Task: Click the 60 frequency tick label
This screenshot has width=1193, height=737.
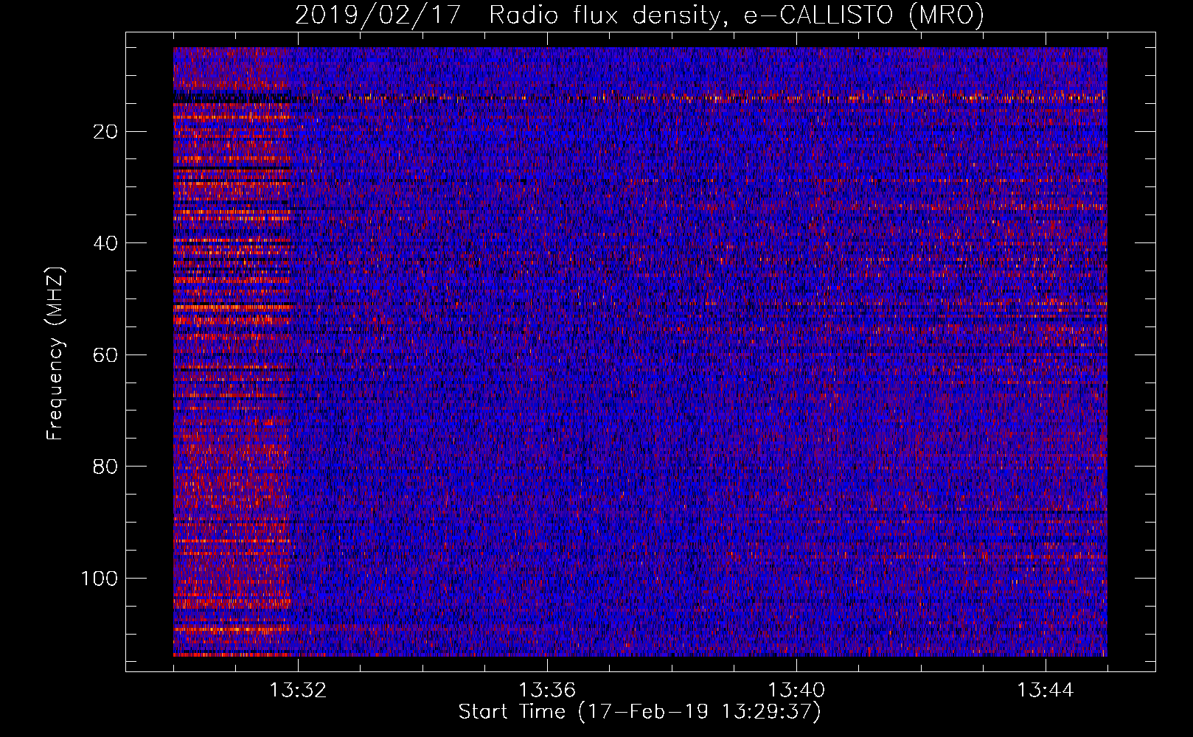Action: 106,355
